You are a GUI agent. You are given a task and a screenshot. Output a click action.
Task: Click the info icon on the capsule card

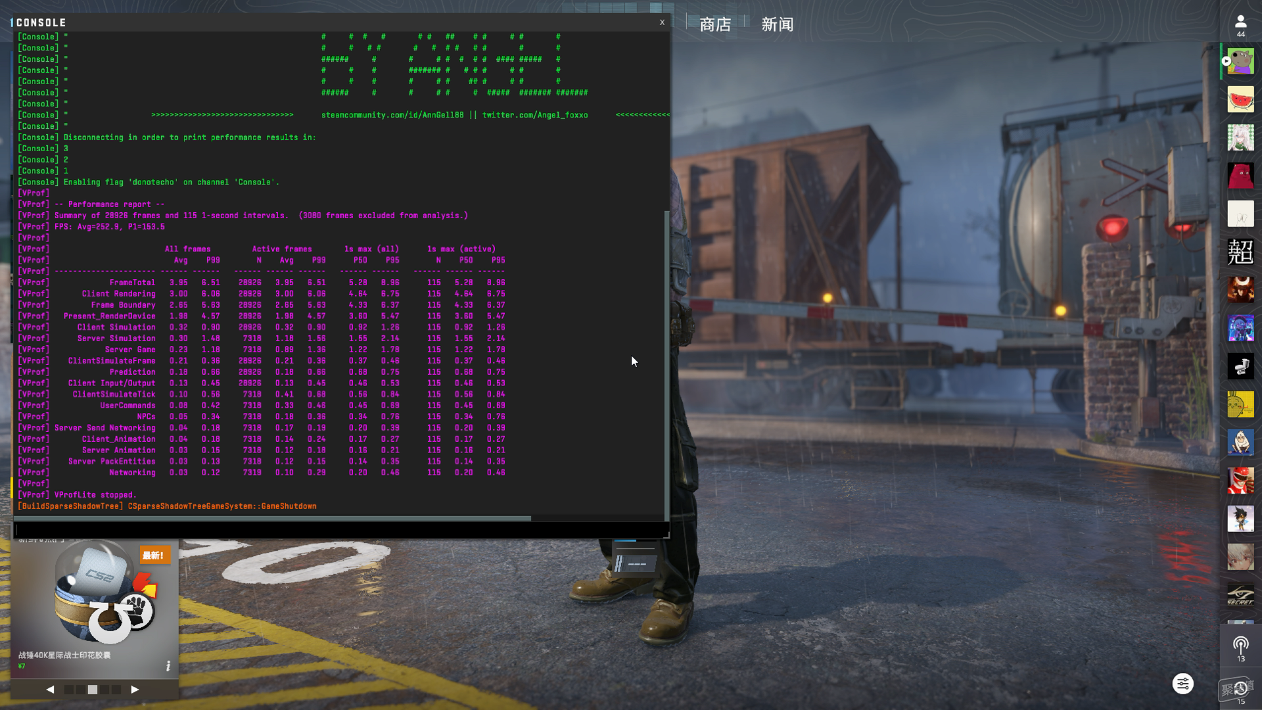(168, 666)
